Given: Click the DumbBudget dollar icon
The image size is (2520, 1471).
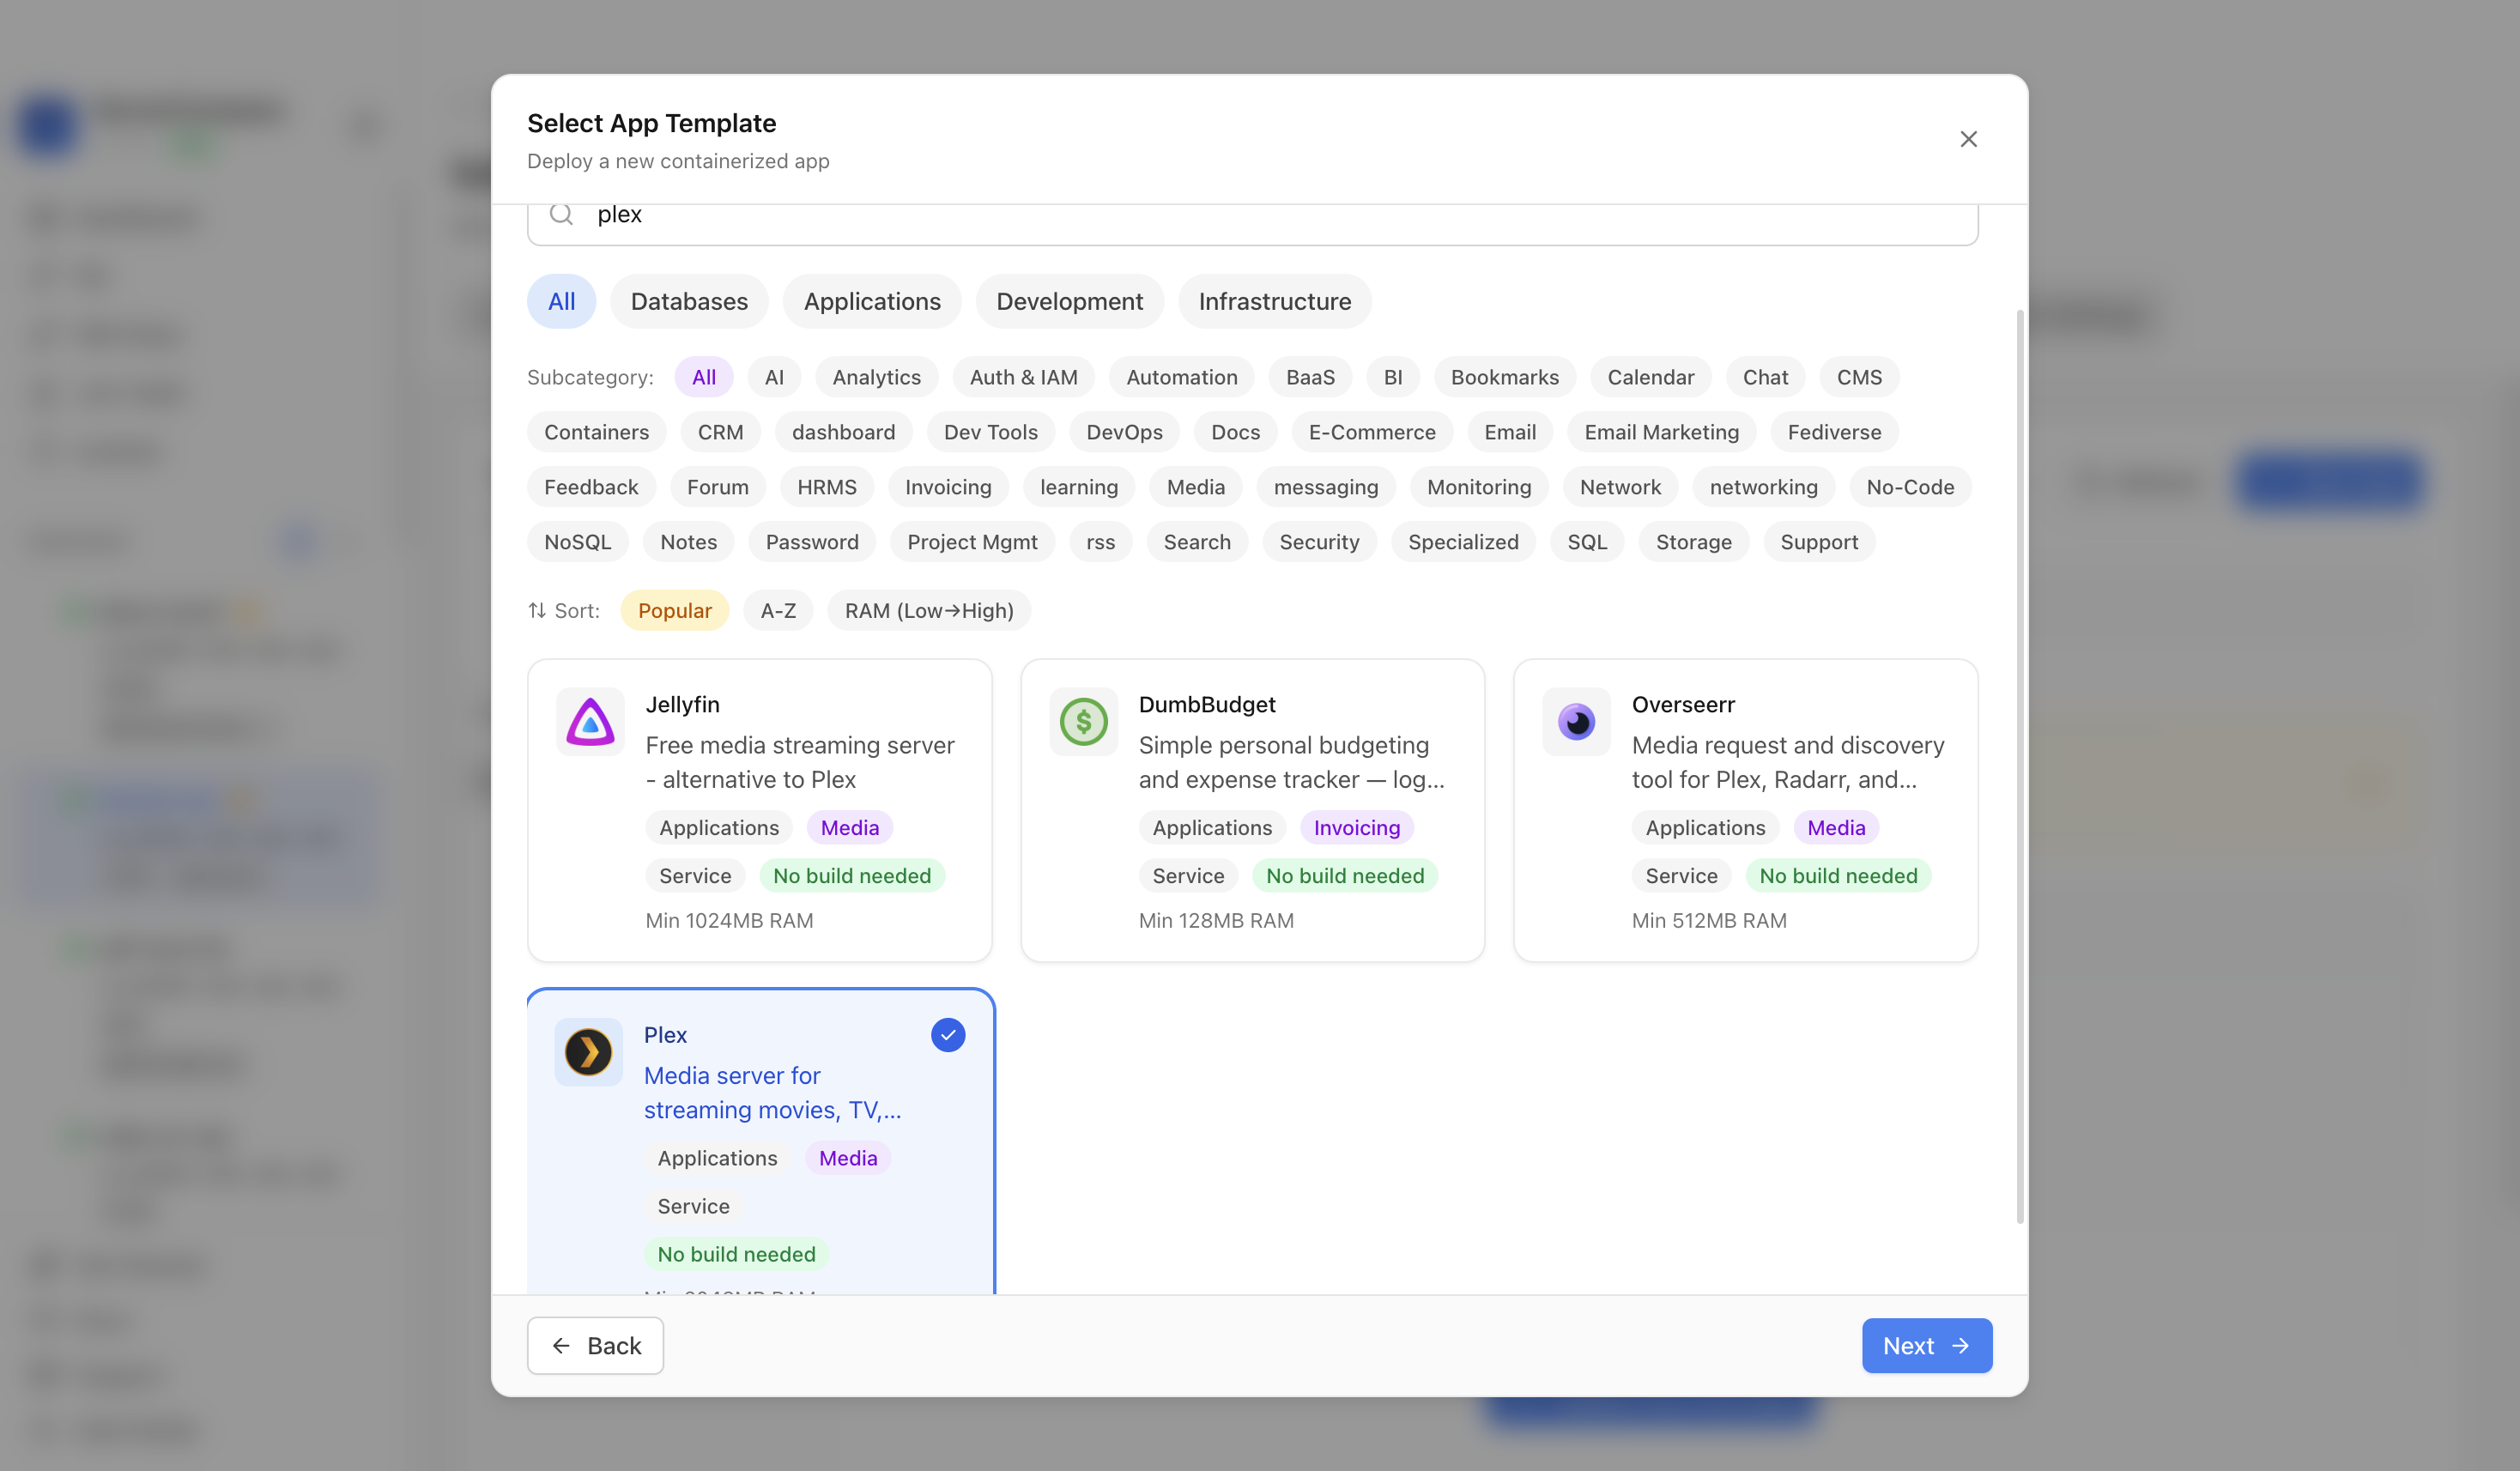Looking at the screenshot, I should point(1083,722).
